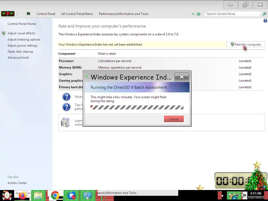
Task: Click the assessment progress bar
Action: click(x=137, y=107)
